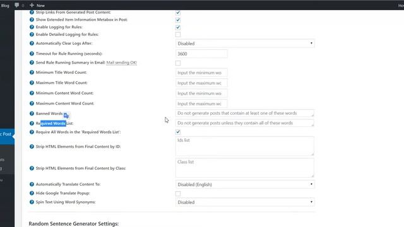Disable the Enable Logging for Rules checkbox
Screen dimensions: 404x227
(178, 27)
